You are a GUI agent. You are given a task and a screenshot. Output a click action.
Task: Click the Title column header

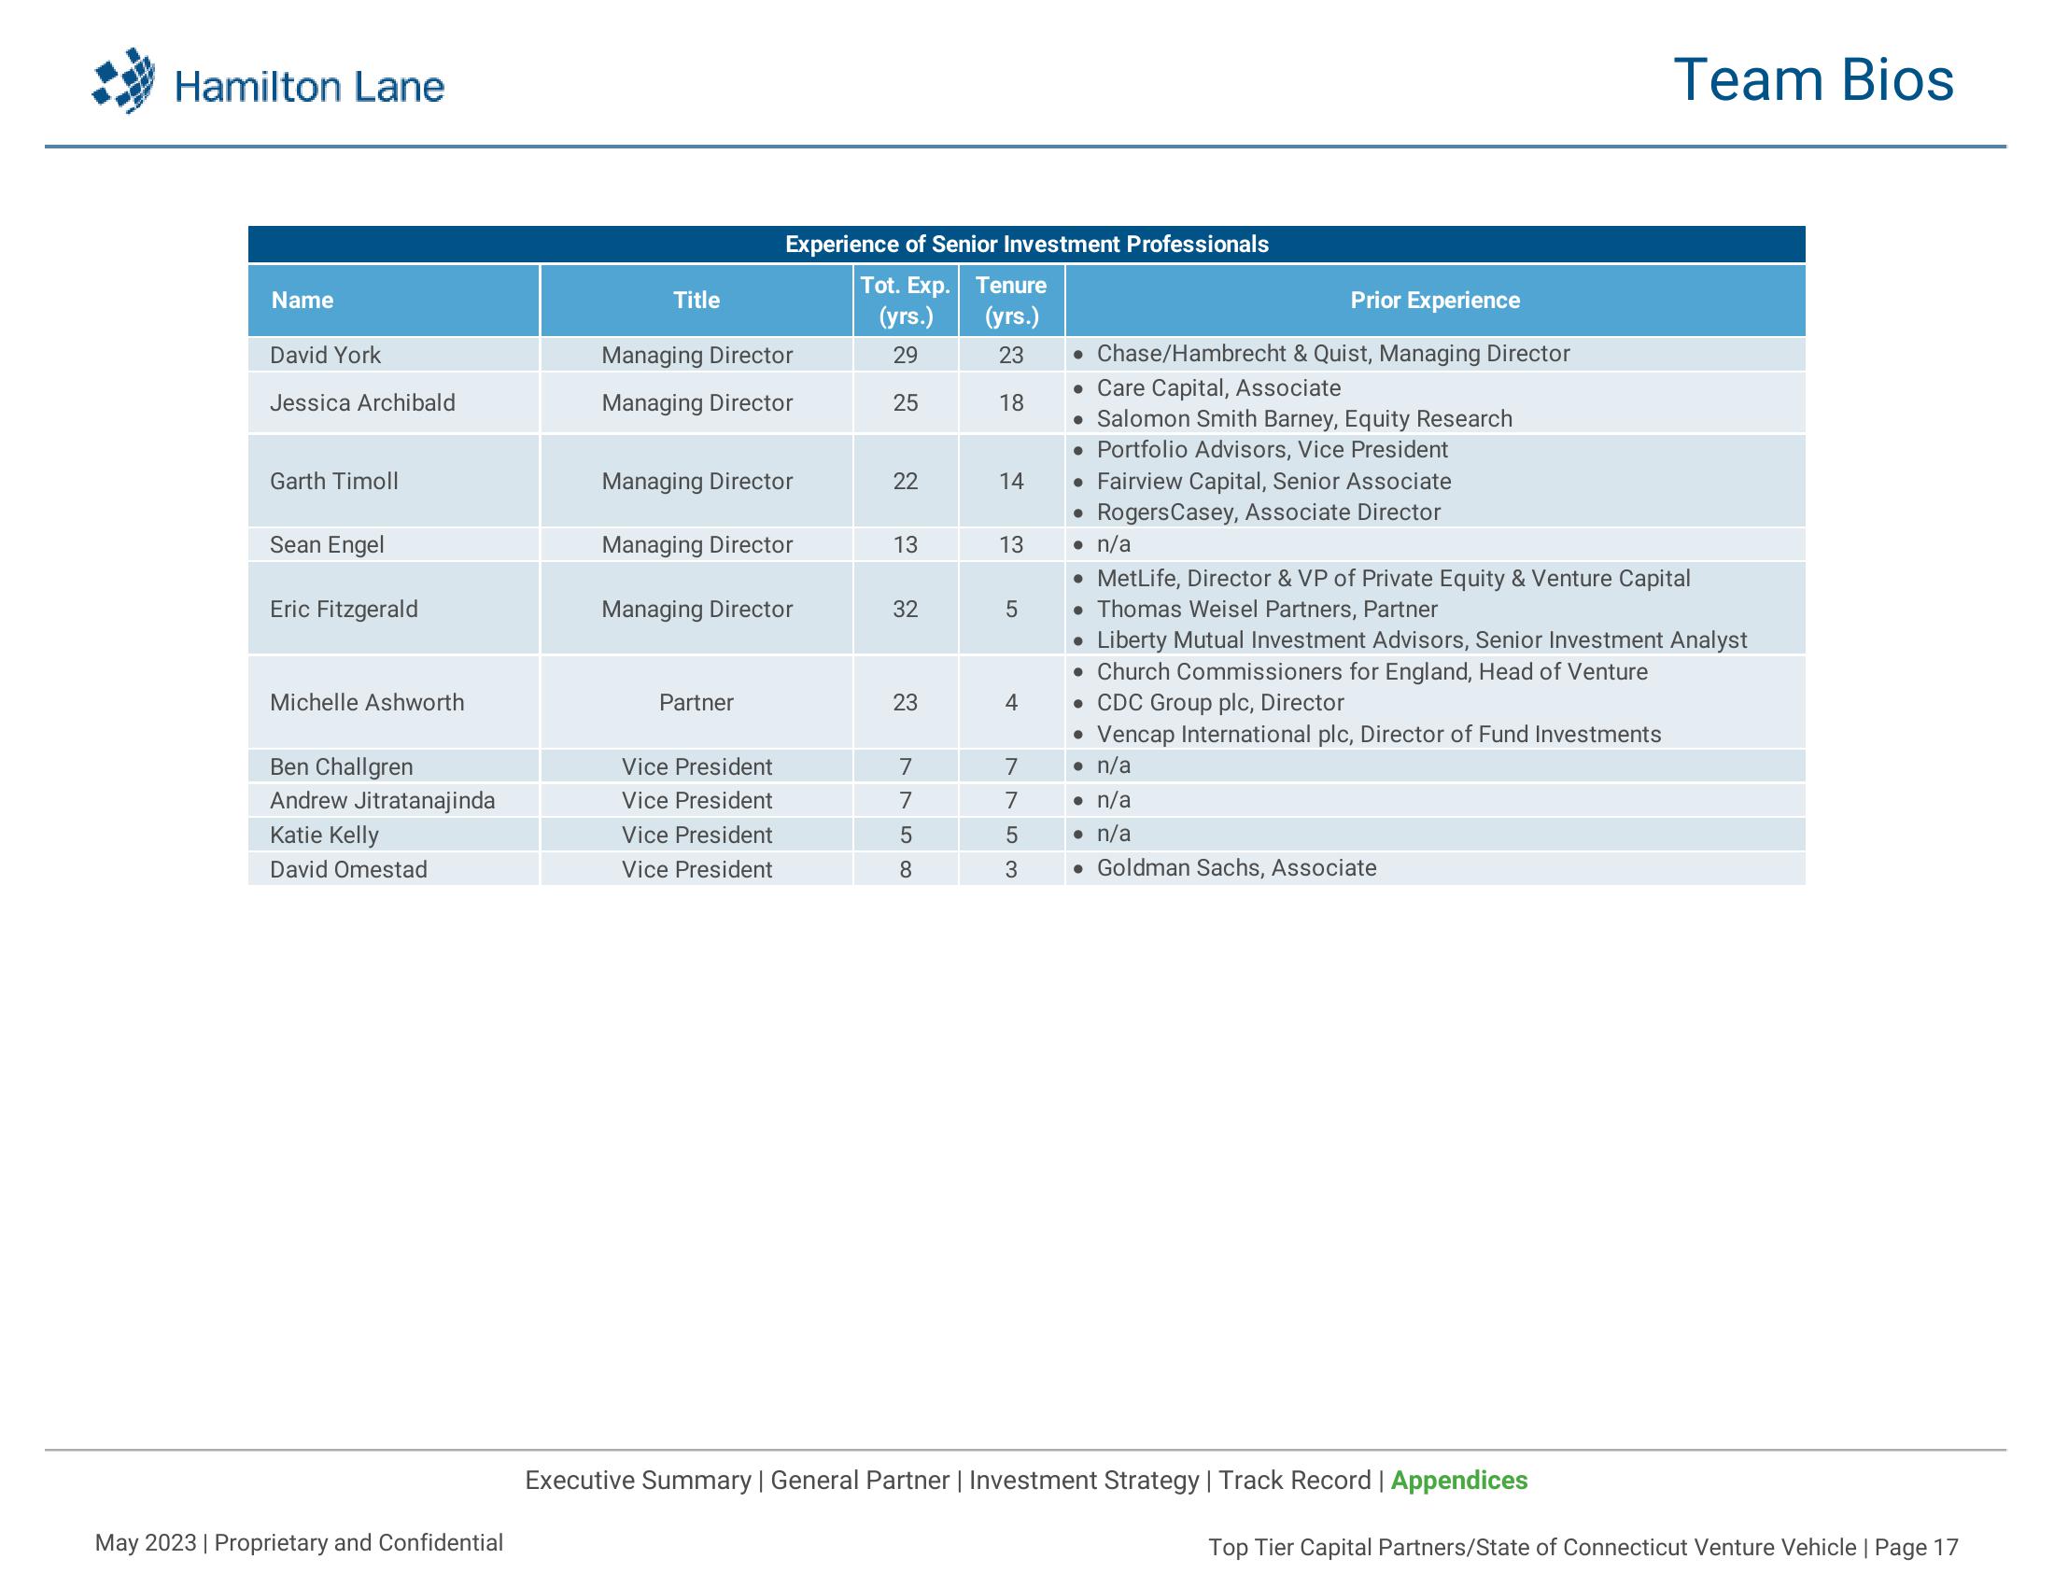pos(696,300)
